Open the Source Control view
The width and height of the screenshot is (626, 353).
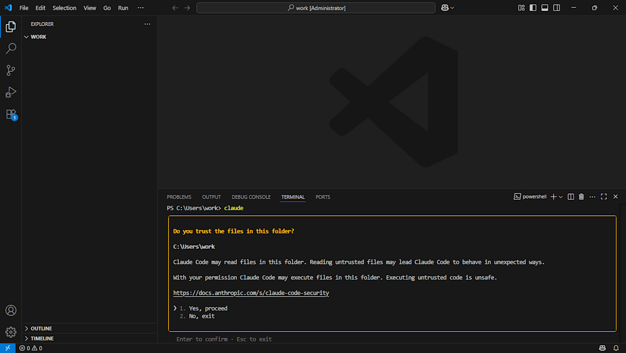10,70
